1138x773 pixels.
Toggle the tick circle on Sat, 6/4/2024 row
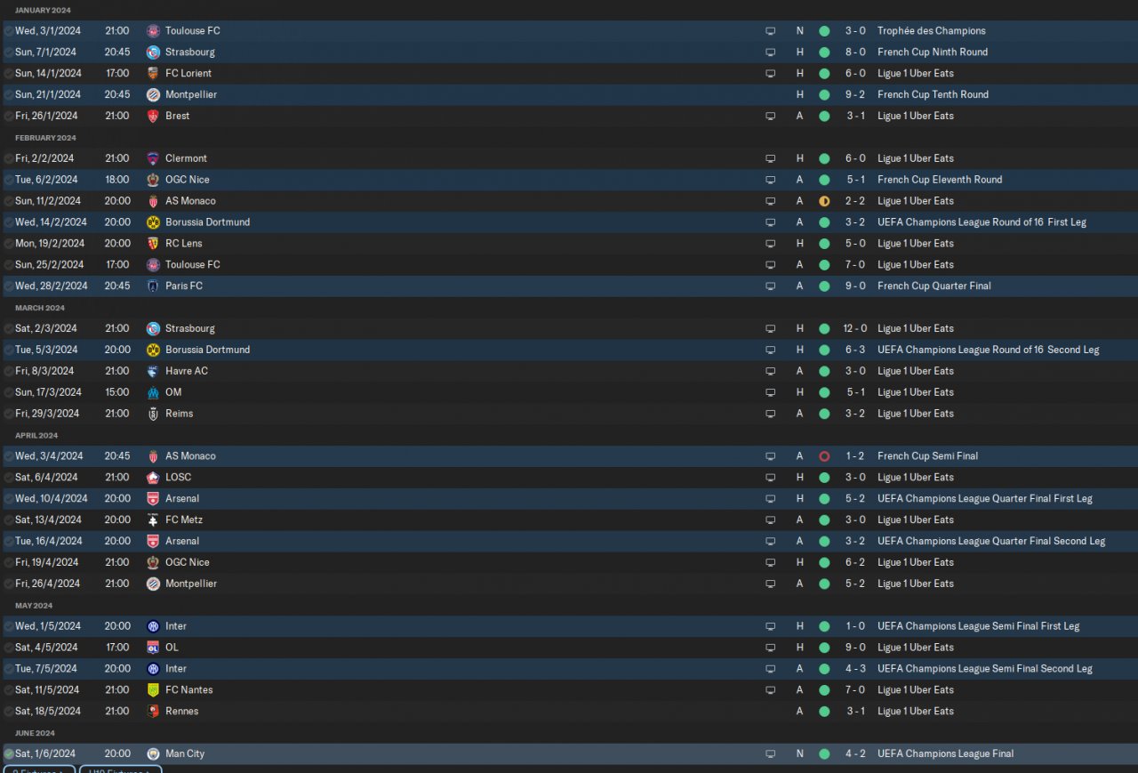pos(9,478)
